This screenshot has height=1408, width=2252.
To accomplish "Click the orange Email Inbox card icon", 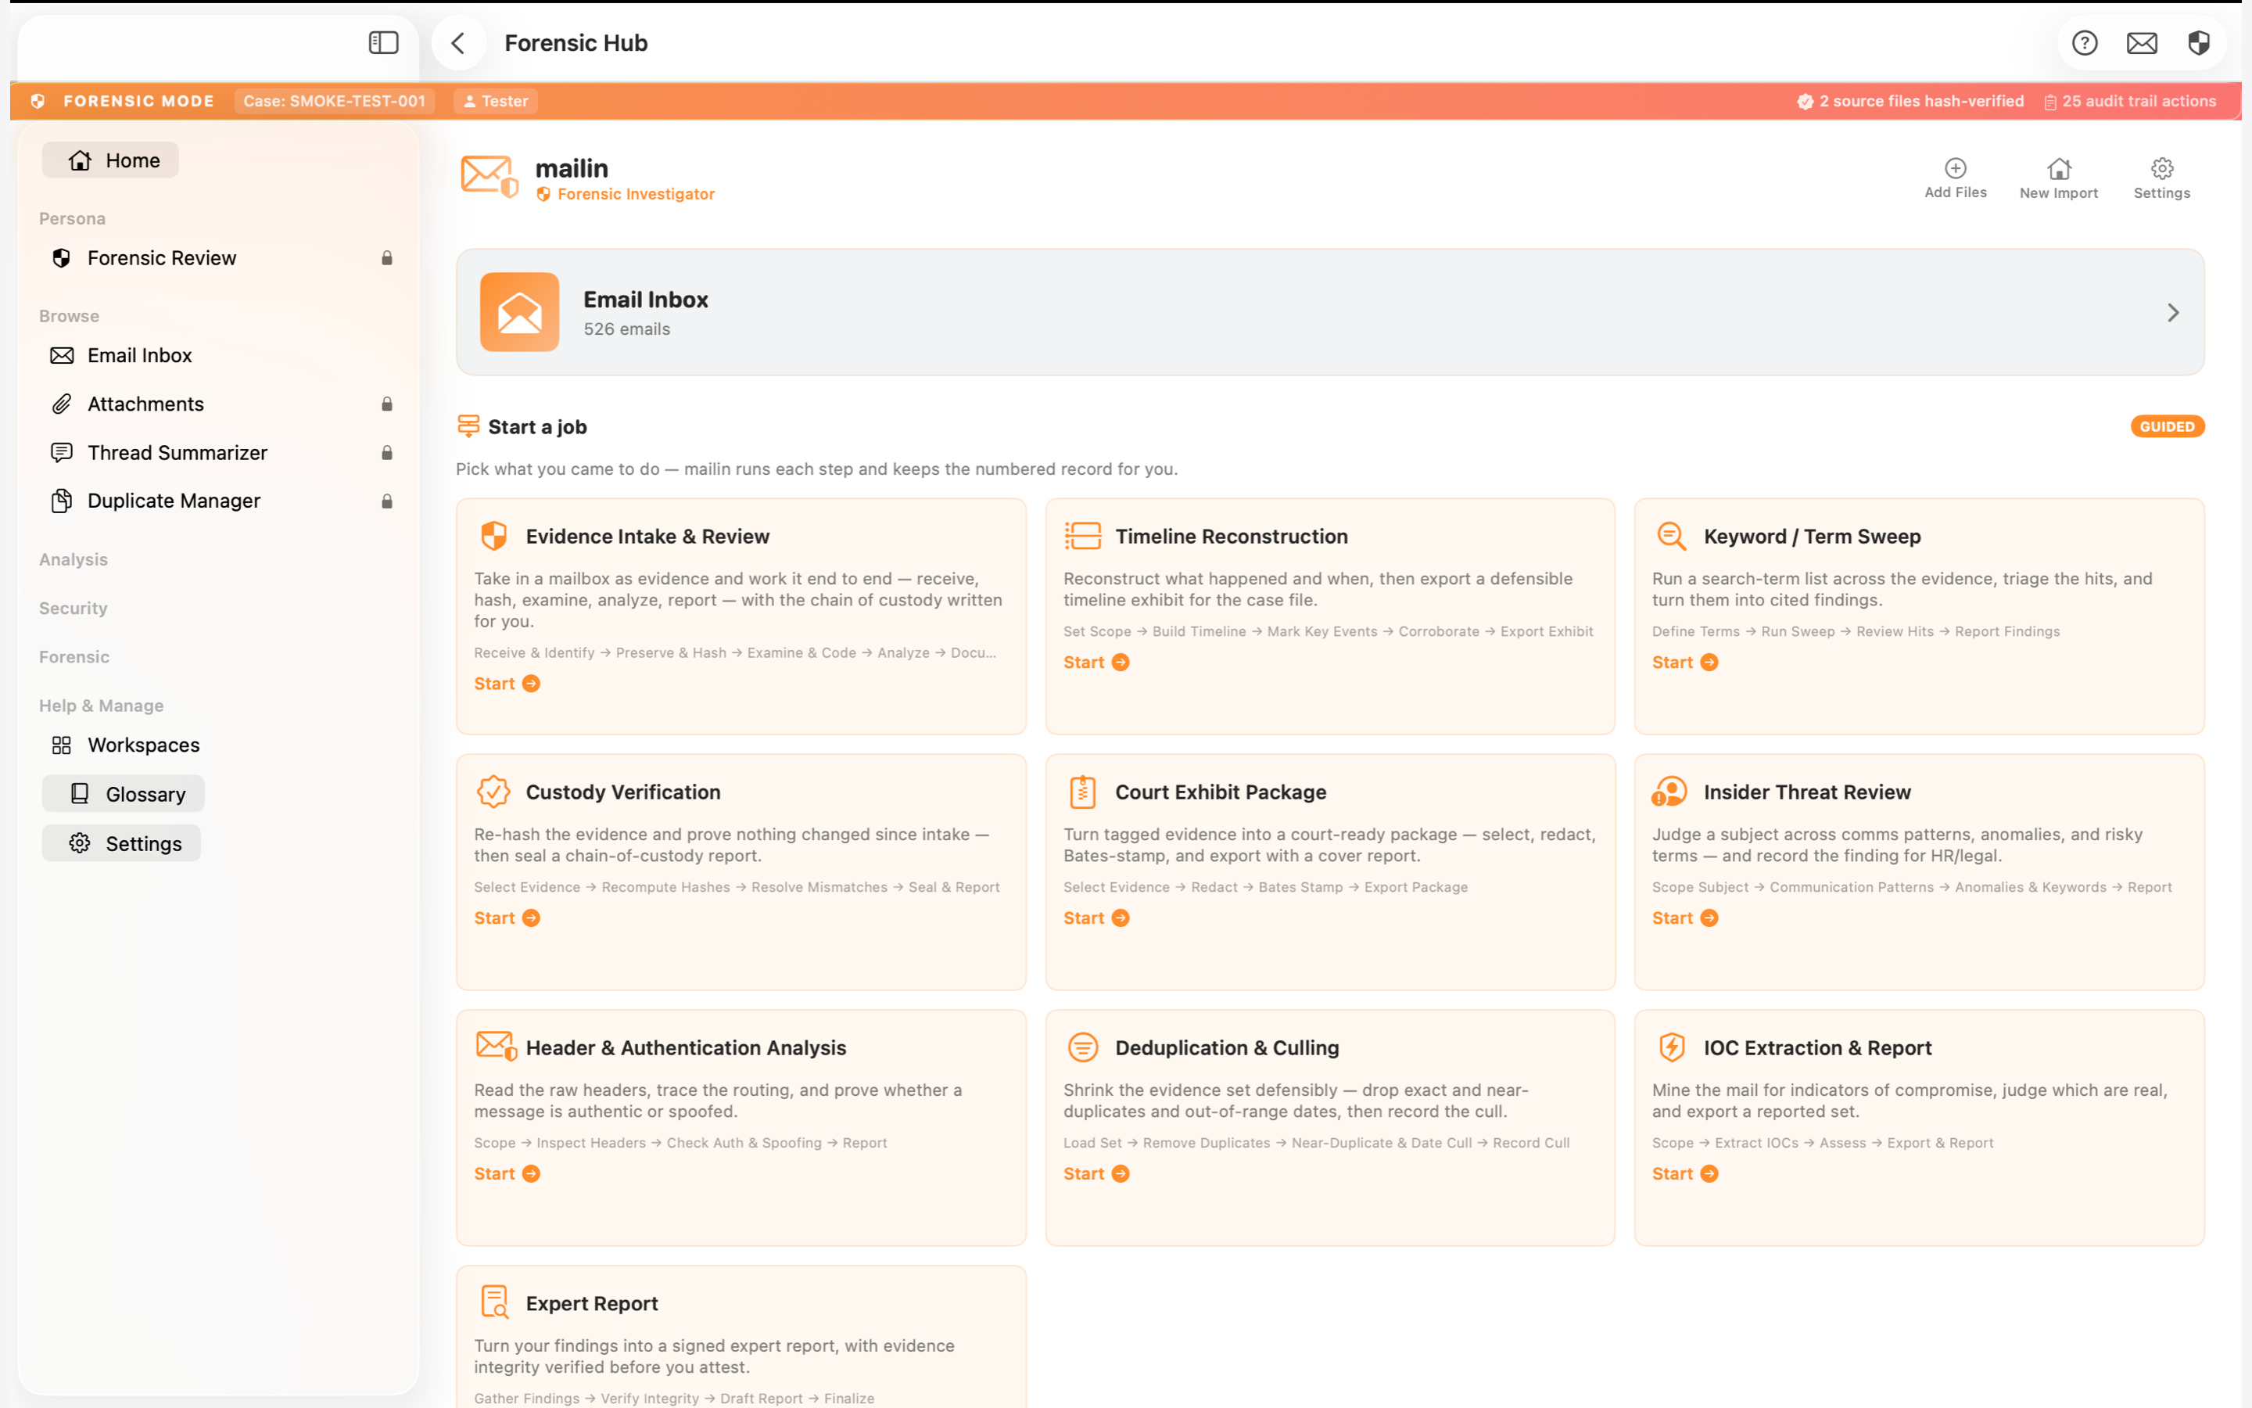I will (x=519, y=312).
